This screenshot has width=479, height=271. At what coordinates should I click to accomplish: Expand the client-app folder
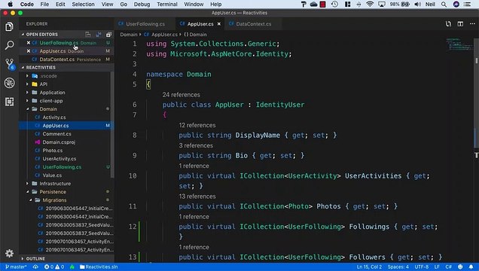[27, 100]
